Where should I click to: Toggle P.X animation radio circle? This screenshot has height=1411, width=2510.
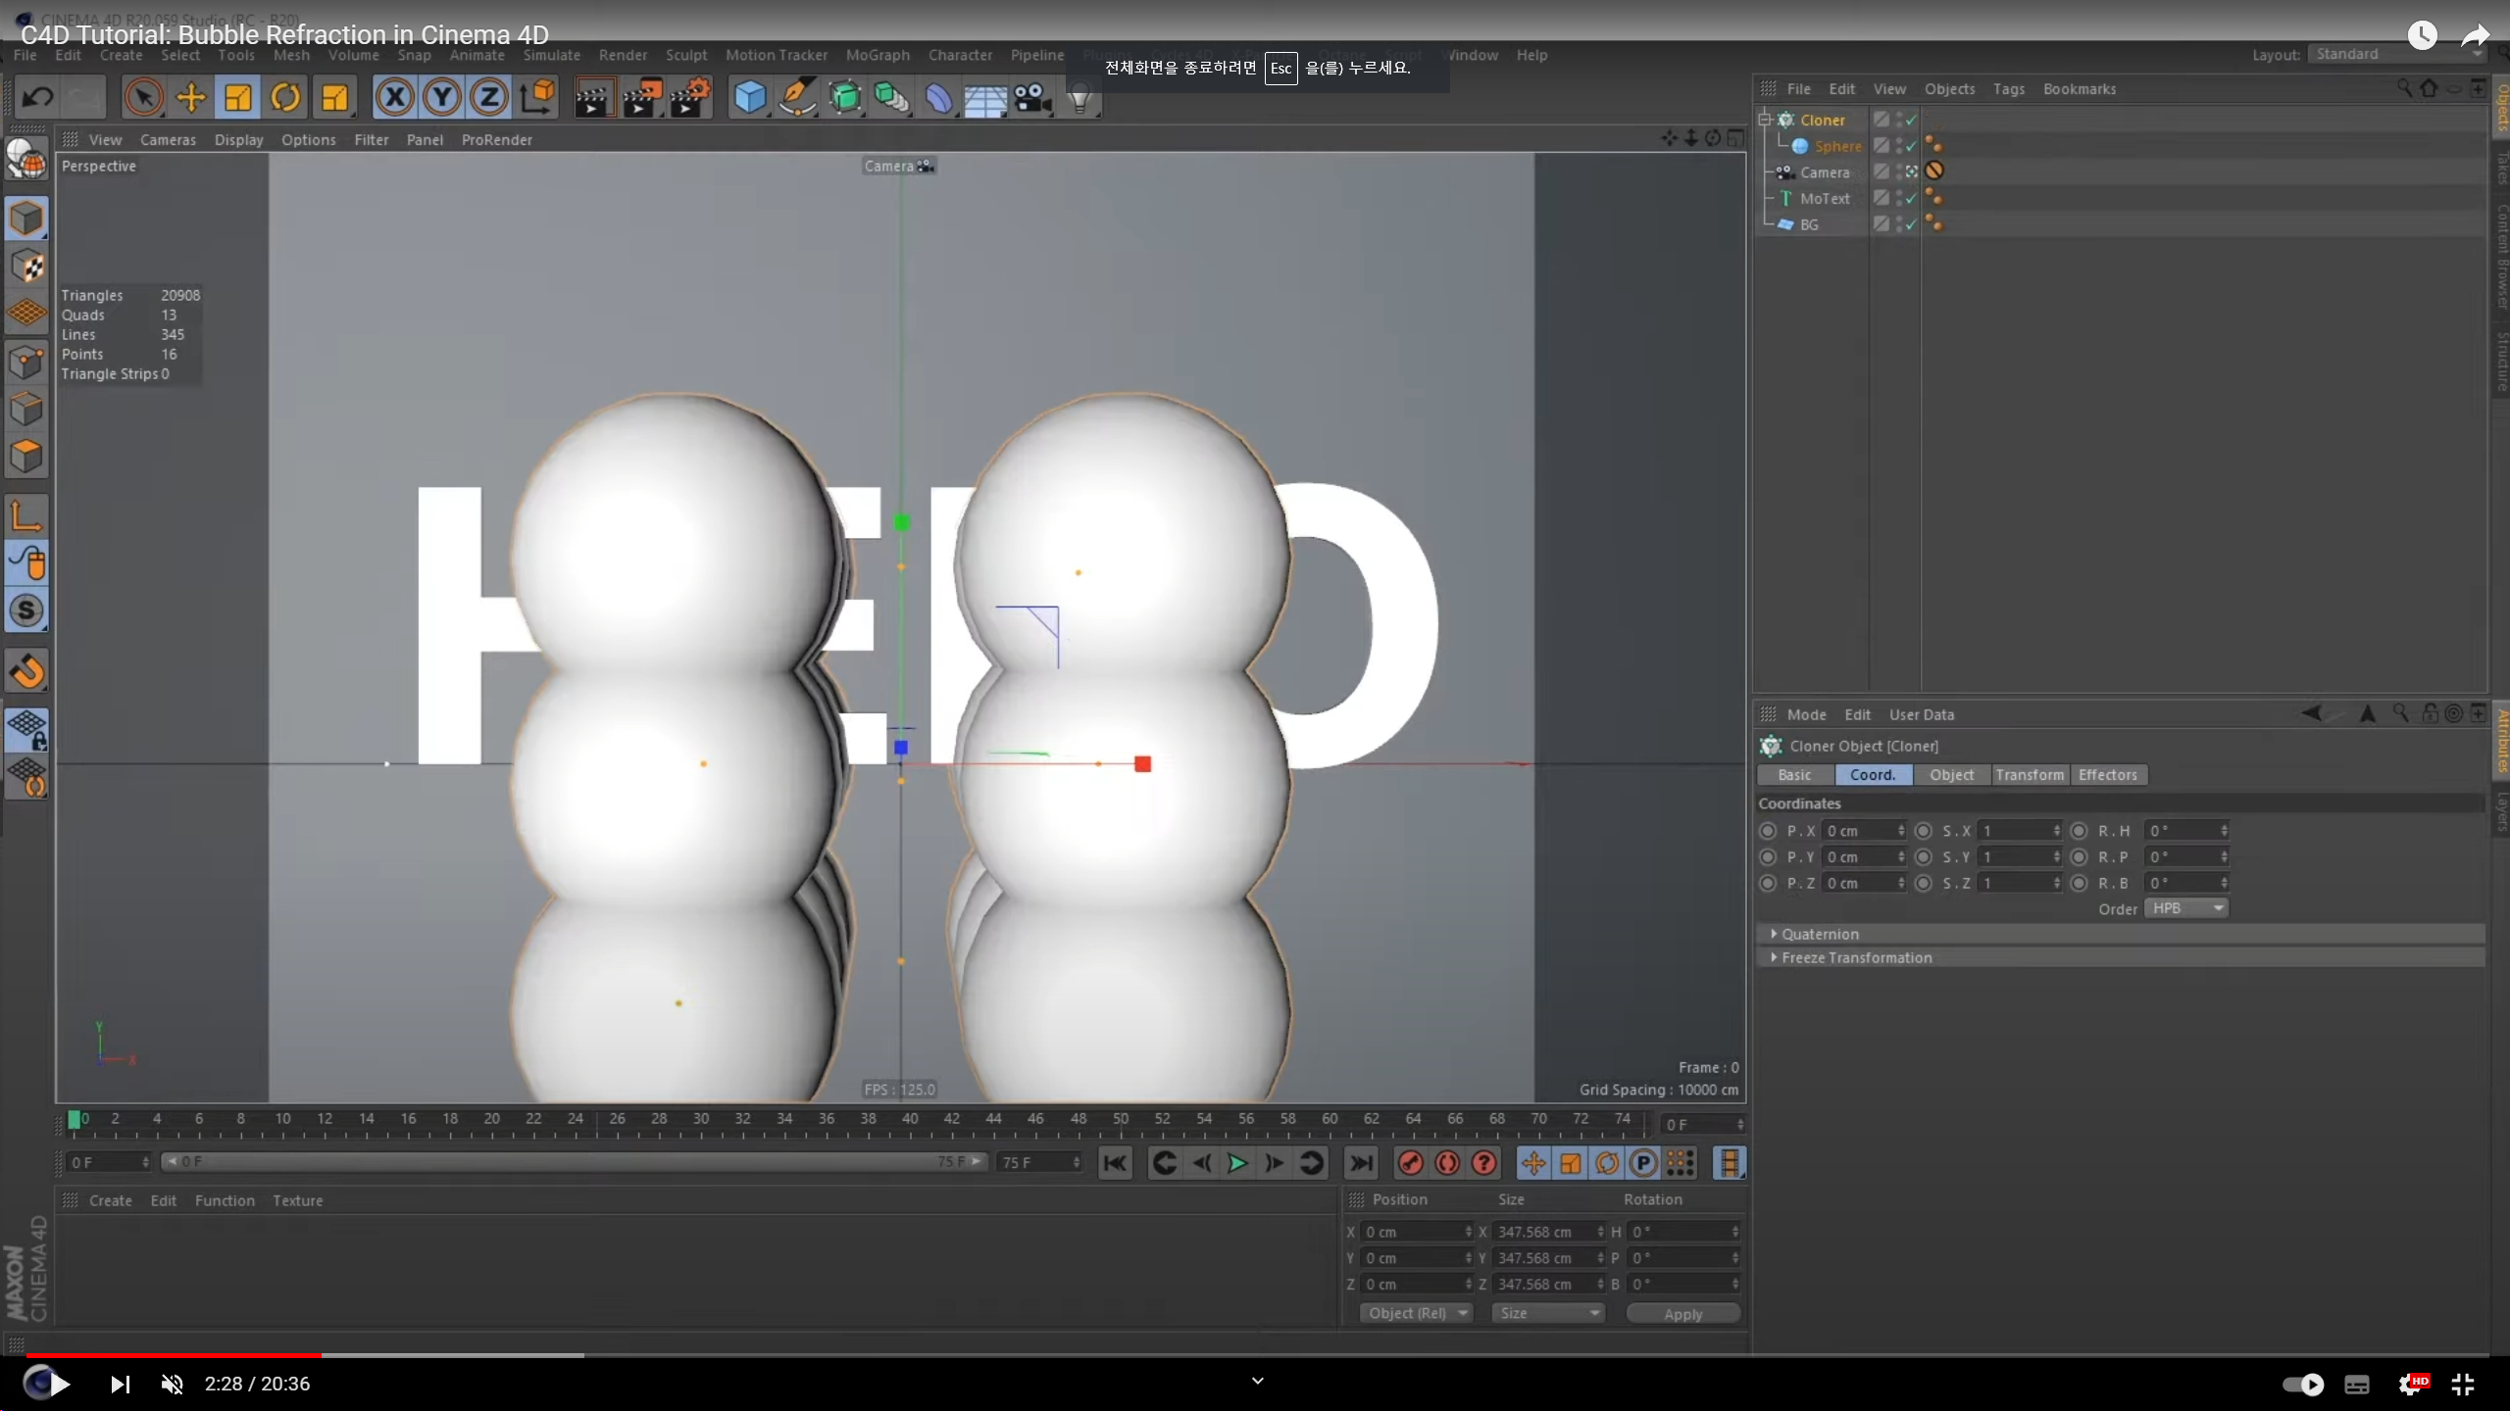pos(1768,831)
